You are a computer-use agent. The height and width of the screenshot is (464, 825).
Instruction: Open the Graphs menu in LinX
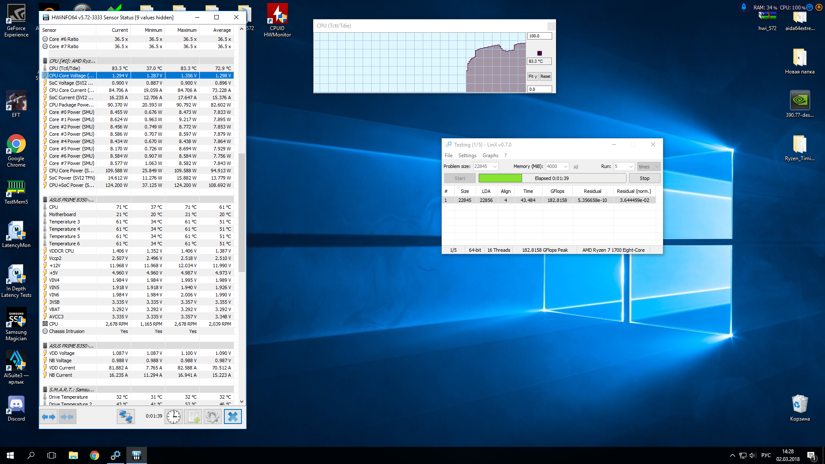490,156
